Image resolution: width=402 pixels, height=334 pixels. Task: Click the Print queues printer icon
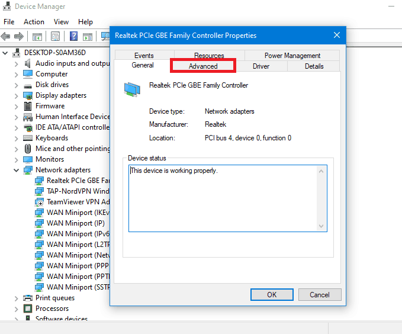click(x=28, y=298)
